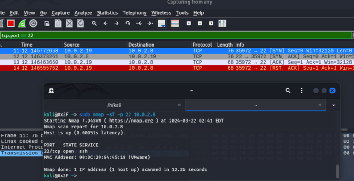Click the terminal vertical scrollbar
Viewport: 354px width, 181px height.
click(338, 171)
